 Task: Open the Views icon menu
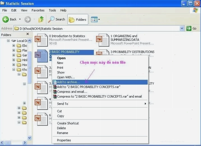pyautogui.click(x=94, y=20)
